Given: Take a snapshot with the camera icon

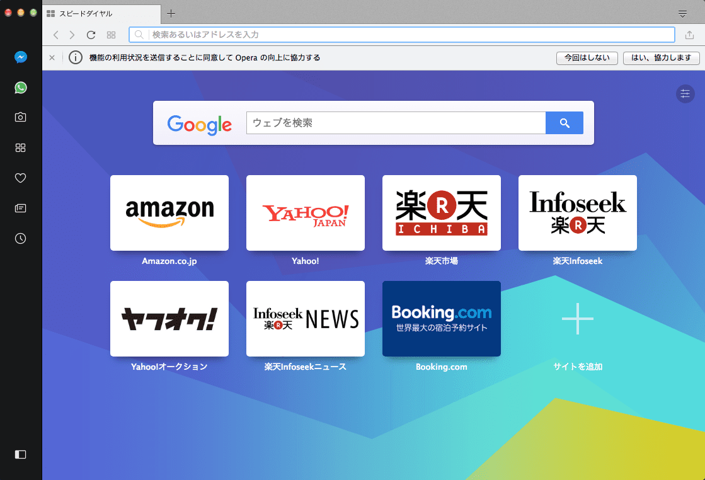Looking at the screenshot, I should point(21,117).
